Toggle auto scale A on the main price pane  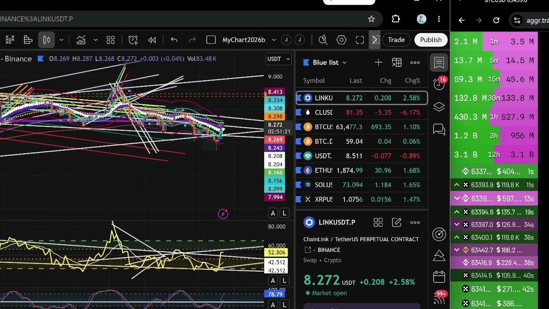[x=273, y=213]
